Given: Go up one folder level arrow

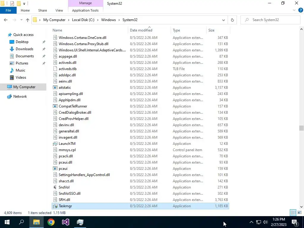Looking at the screenshot, I should [28, 20].
